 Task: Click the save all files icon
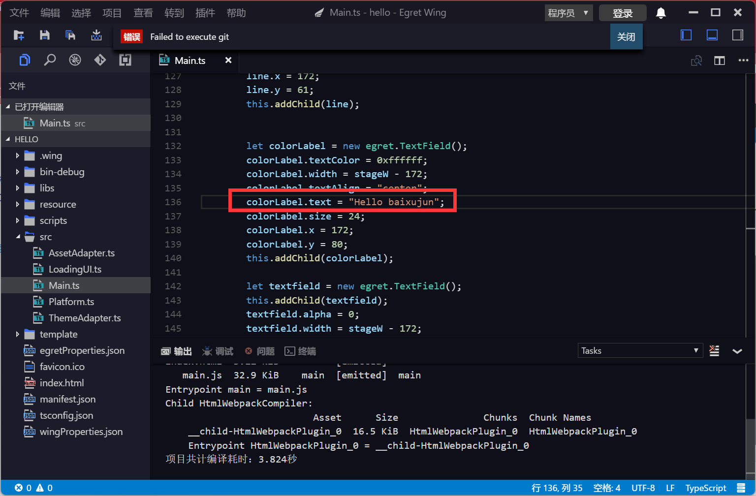pos(70,35)
